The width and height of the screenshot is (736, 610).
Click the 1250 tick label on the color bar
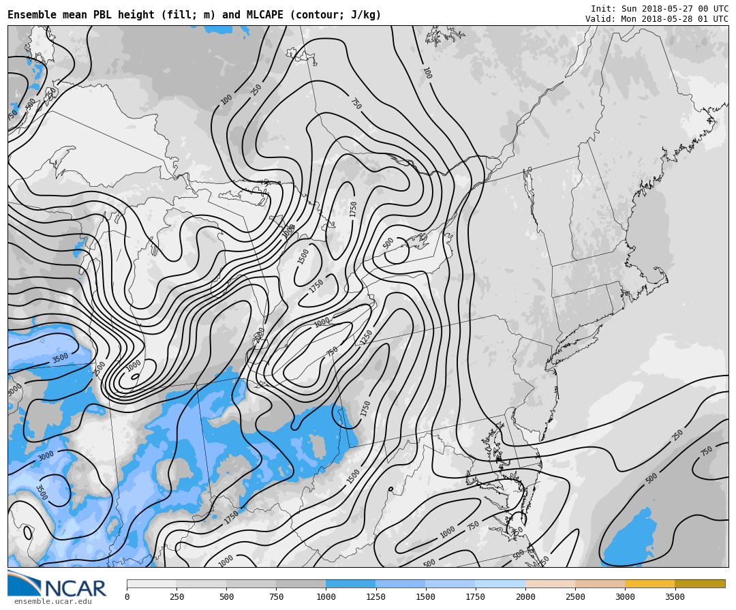click(375, 597)
